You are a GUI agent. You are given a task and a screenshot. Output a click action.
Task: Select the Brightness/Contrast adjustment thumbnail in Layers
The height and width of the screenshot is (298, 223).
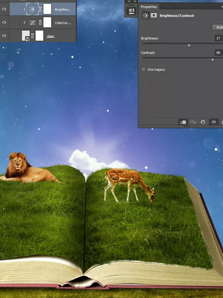pos(32,9)
